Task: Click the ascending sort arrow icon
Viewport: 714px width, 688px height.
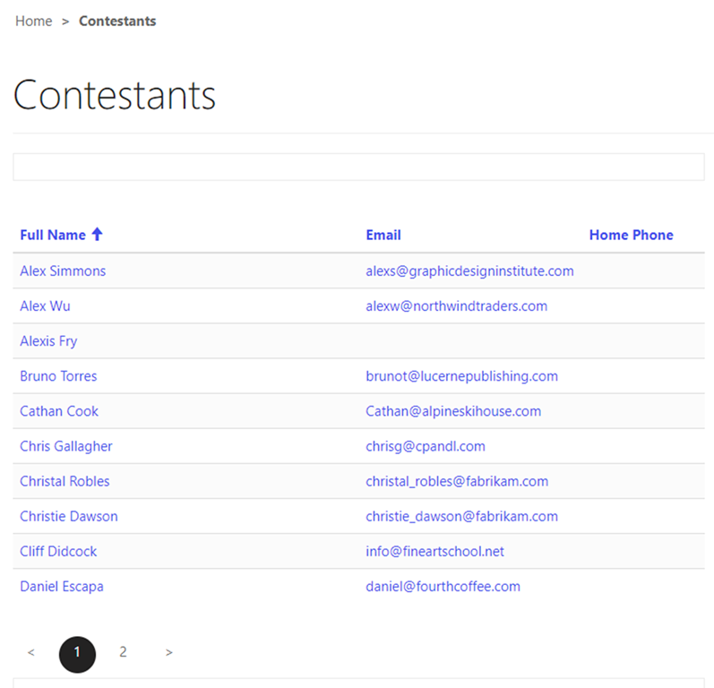Action: [x=98, y=235]
